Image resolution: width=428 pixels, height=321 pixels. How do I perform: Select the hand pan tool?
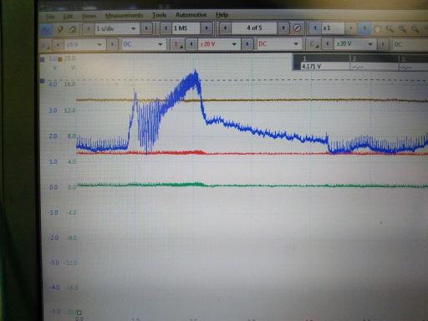pyautogui.click(x=377, y=28)
